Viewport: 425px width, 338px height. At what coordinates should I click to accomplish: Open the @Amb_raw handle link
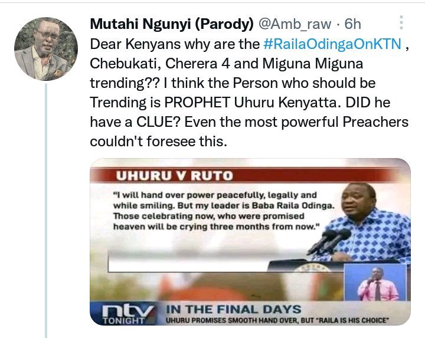click(x=295, y=24)
